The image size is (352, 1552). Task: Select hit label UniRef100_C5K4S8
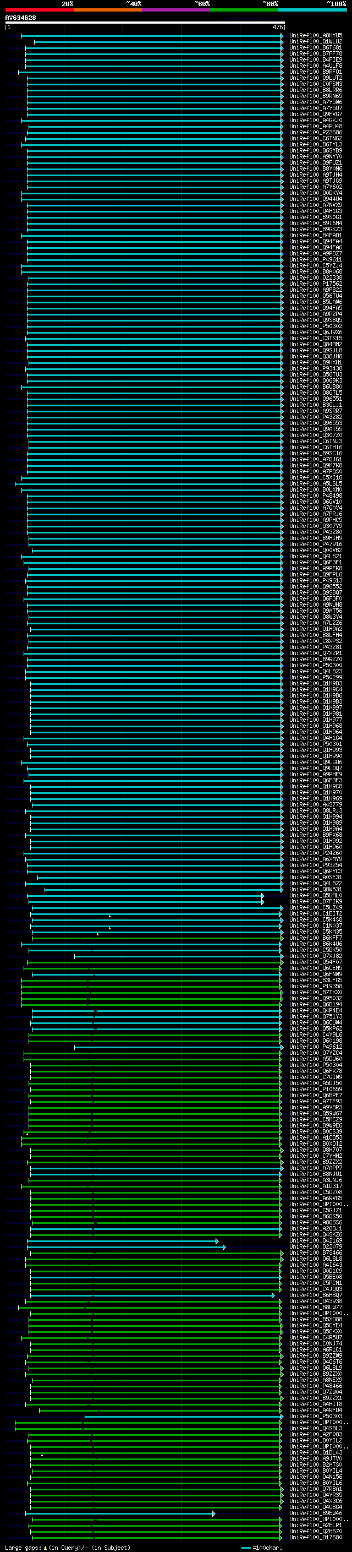click(316, 920)
